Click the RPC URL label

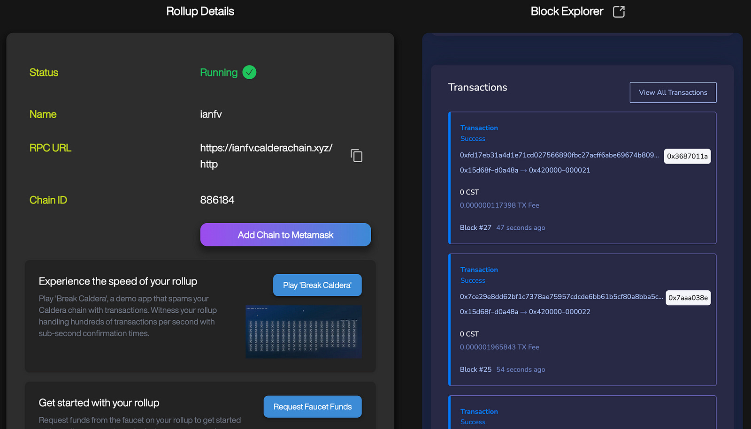tap(50, 148)
